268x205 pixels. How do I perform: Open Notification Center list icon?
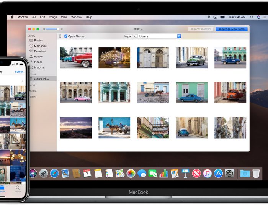point(265,17)
